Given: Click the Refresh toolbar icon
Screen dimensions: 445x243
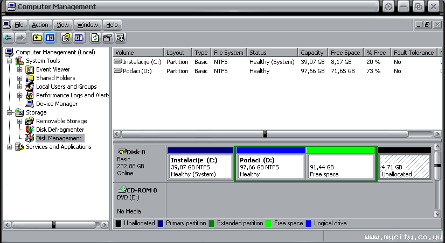Looking at the screenshot, I should [x=95, y=38].
